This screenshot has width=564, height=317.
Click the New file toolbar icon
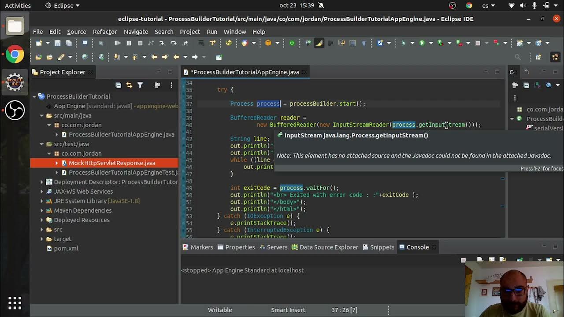[39, 43]
